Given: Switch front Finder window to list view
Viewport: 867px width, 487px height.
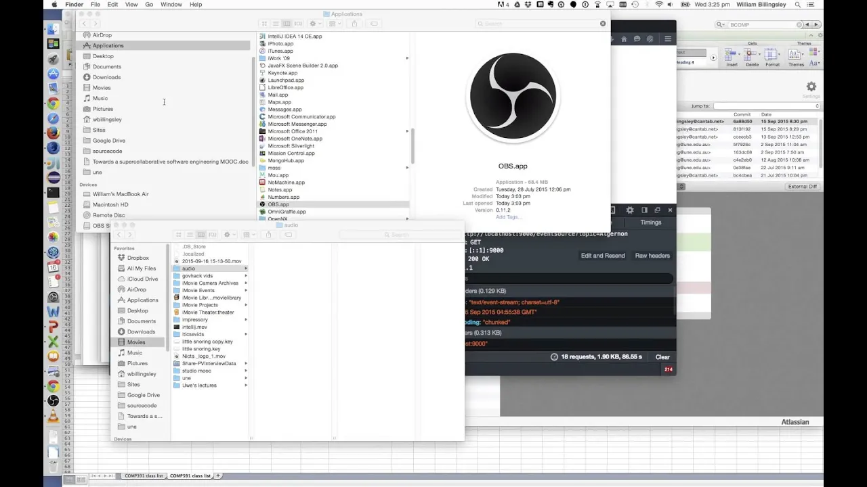Looking at the screenshot, I should tap(190, 235).
